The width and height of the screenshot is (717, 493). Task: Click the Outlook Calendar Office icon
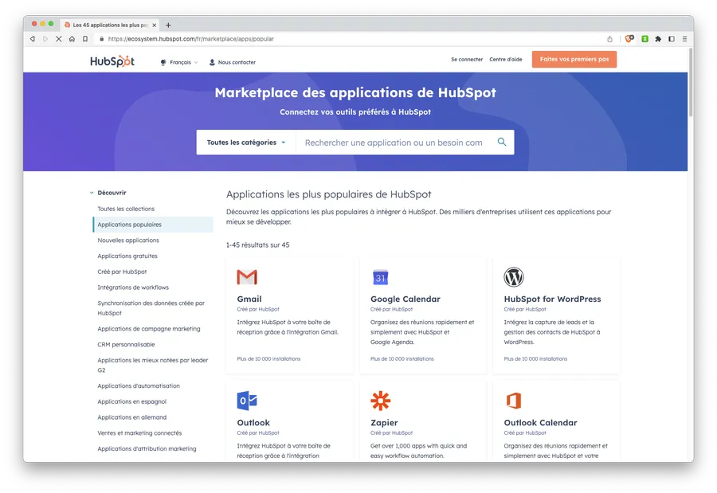(514, 401)
